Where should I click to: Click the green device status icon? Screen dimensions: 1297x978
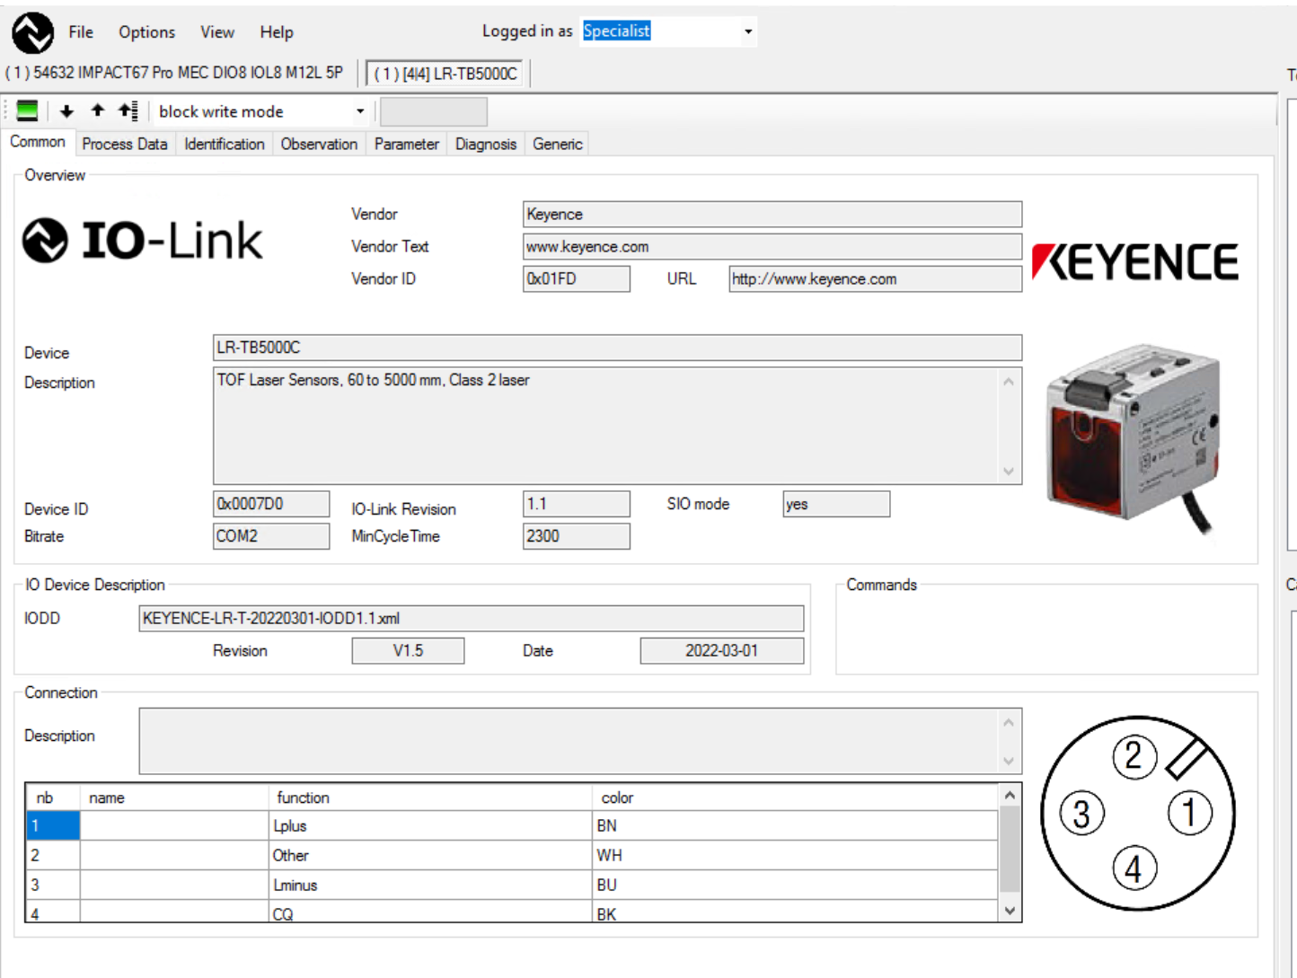(27, 111)
